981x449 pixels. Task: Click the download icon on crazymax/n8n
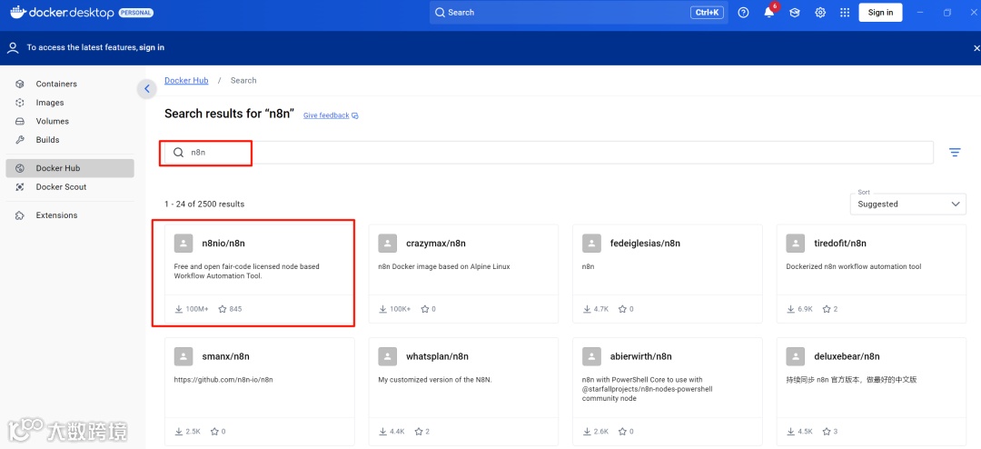[x=383, y=309]
